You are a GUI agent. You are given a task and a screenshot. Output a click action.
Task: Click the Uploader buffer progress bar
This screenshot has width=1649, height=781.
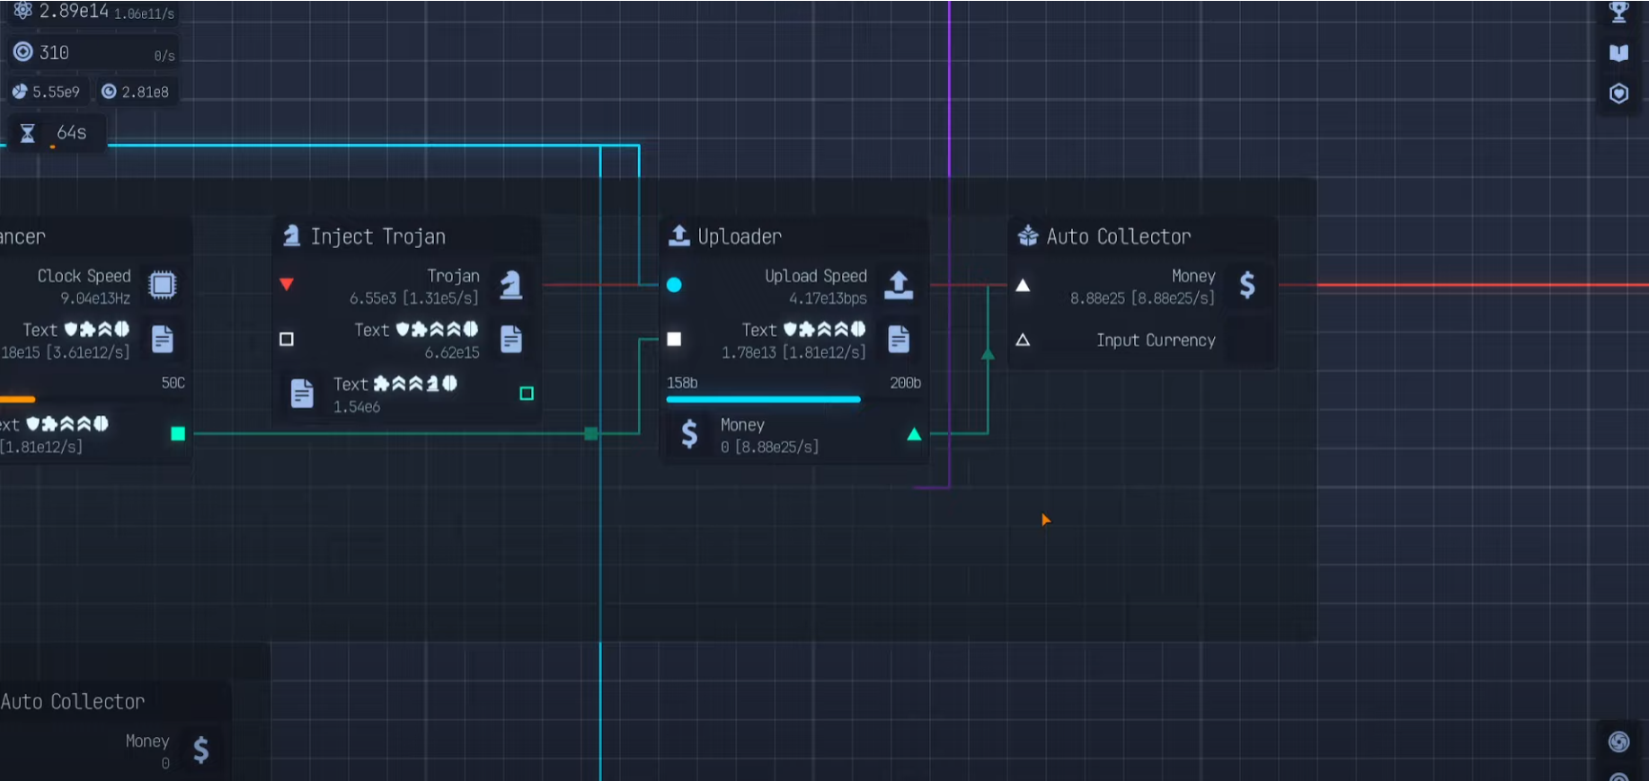coord(763,399)
